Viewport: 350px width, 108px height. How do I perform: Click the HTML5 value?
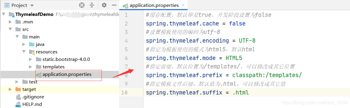[x=234, y=58]
